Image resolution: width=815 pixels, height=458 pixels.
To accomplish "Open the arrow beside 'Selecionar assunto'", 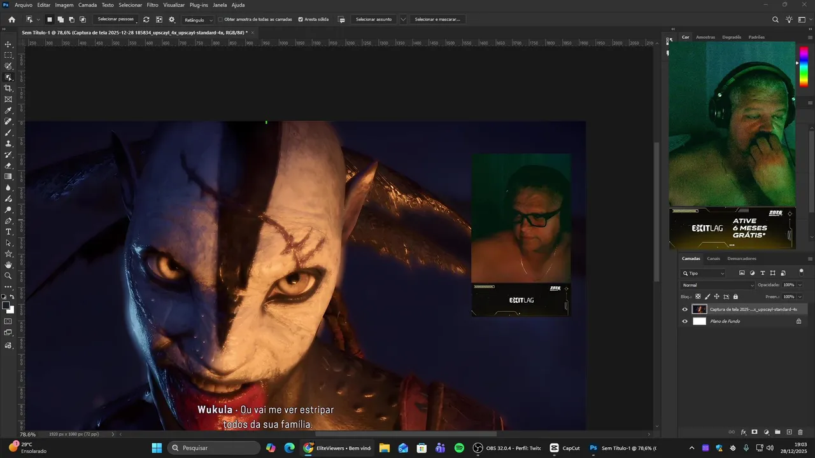I will point(403,20).
